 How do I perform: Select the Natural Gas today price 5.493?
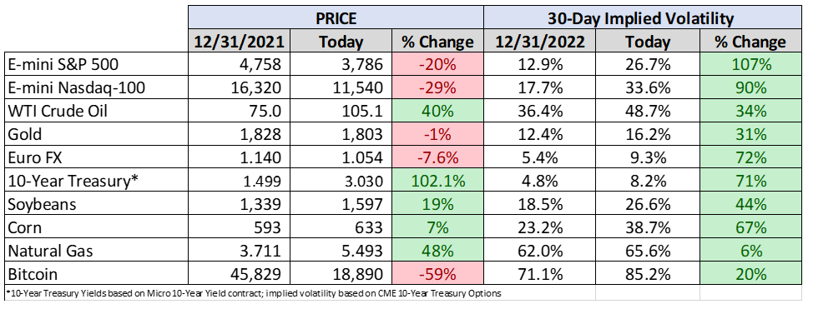(x=339, y=251)
